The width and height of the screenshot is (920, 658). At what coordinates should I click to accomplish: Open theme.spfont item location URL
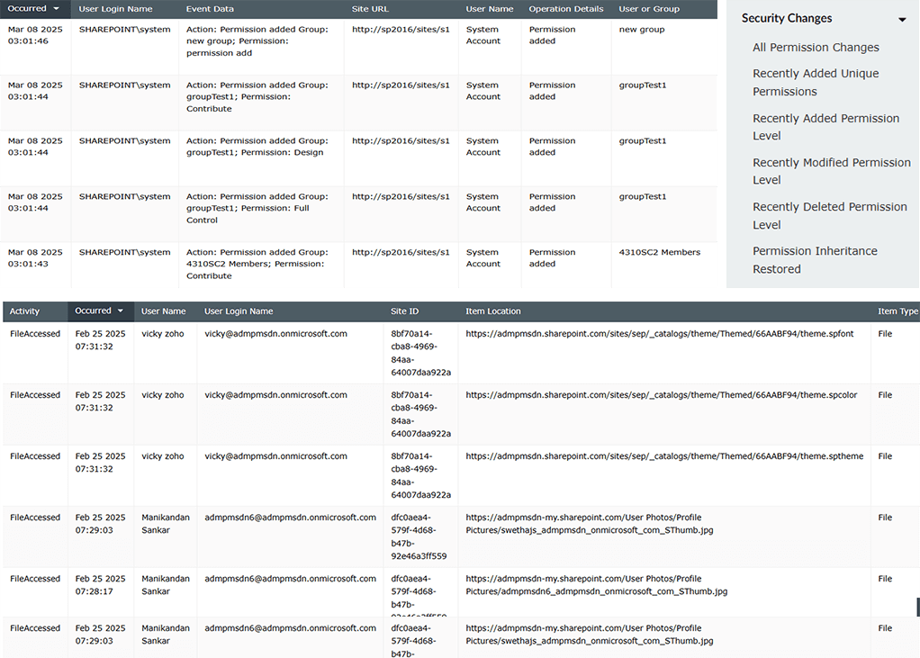pos(660,334)
